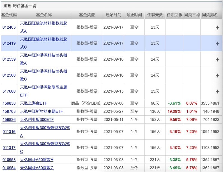Open fund code link 010953
Screen dimensions: 223x172
point(9,160)
